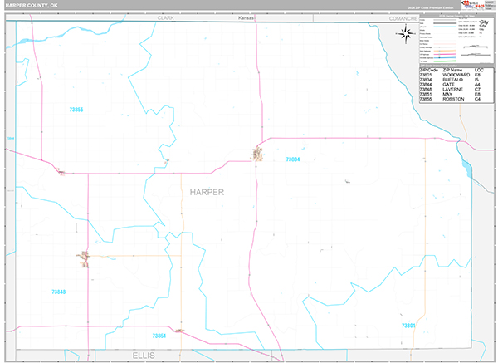Select the 73801 ZIP label on the map

pyautogui.click(x=408, y=326)
